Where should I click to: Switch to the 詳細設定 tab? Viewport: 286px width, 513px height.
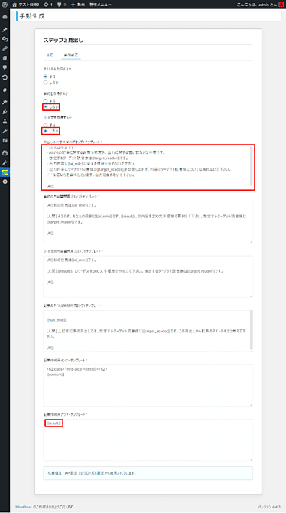coord(71,54)
